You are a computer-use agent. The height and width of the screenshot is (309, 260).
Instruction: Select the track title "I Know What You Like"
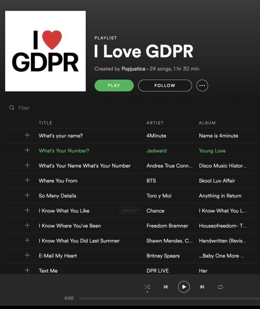click(x=64, y=211)
